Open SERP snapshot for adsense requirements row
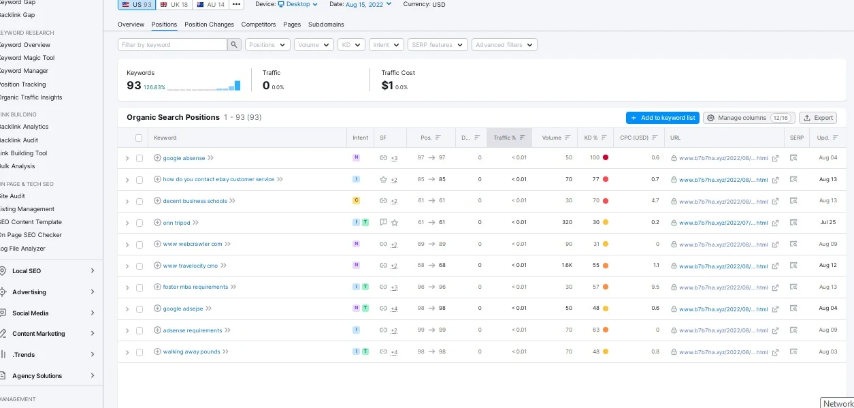 pyautogui.click(x=793, y=330)
